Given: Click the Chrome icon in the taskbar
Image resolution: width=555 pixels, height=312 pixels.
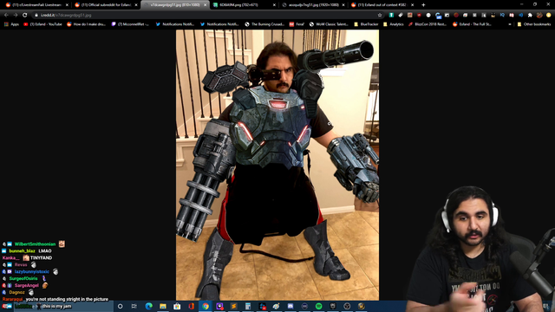Looking at the screenshot, I should pos(206,306).
